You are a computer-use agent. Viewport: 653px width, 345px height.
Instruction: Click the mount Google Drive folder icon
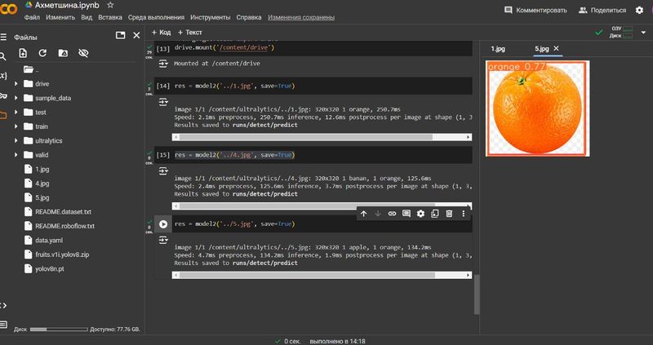63,53
